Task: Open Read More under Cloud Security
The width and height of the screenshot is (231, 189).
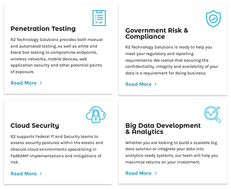Action: pos(23,174)
